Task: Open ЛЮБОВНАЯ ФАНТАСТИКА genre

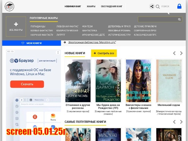Action: click(67, 26)
